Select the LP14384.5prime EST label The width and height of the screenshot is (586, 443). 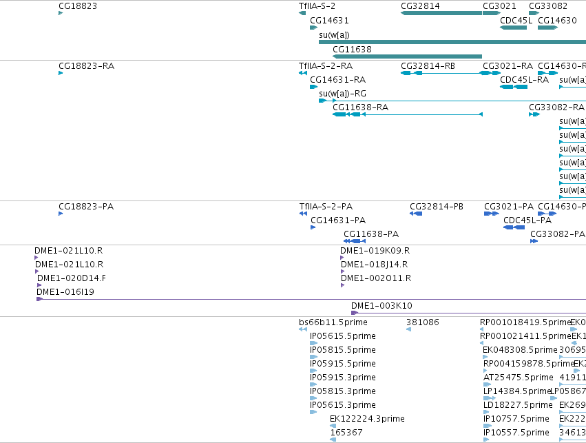click(517, 391)
